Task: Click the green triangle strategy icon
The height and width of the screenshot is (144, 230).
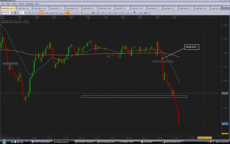Action: point(145,13)
